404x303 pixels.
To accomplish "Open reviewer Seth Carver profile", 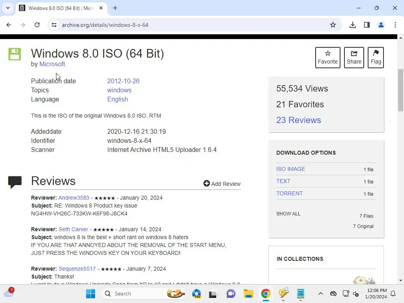I will coord(73,229).
